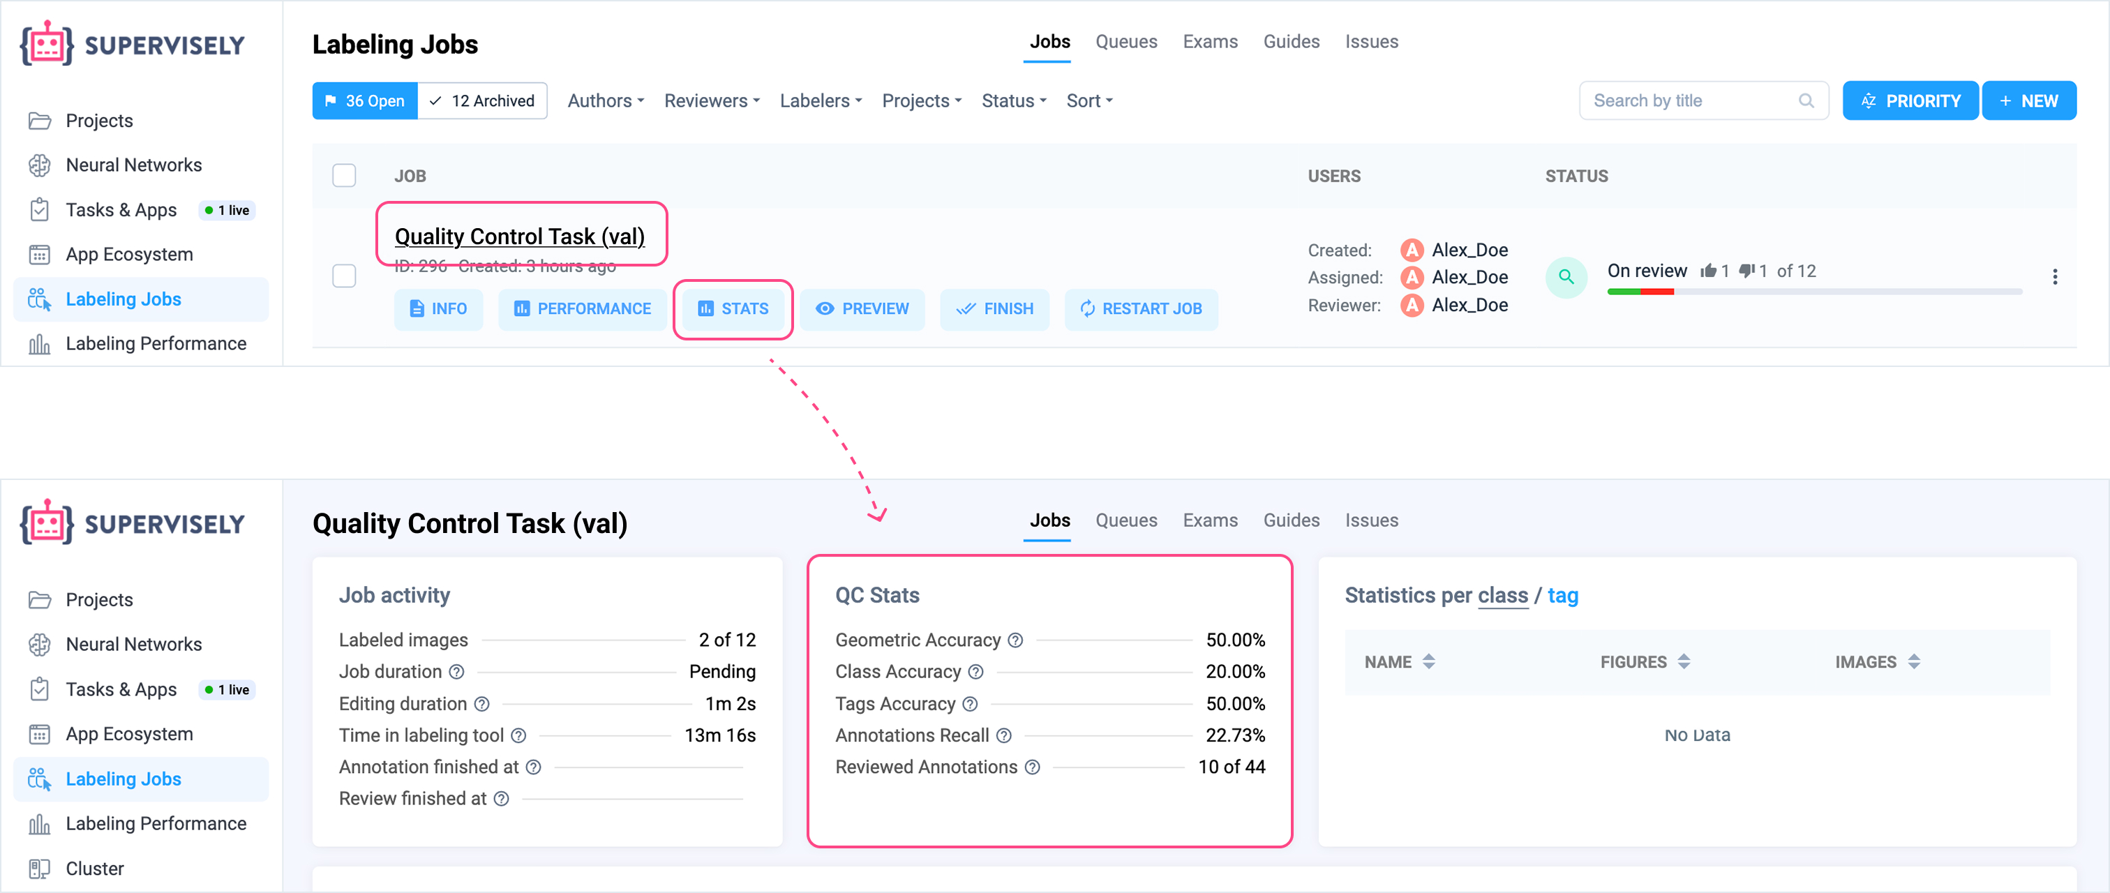The width and height of the screenshot is (2110, 893).
Task: Click help icon next to Geometric Accuracy
Action: (x=1015, y=640)
